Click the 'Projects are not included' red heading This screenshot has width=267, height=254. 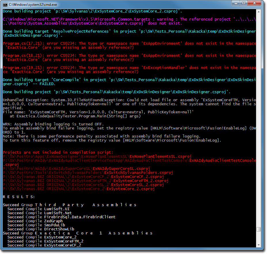pyautogui.click(x=58, y=152)
